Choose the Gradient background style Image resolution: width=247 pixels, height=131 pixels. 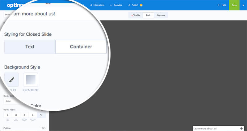tap(31, 80)
